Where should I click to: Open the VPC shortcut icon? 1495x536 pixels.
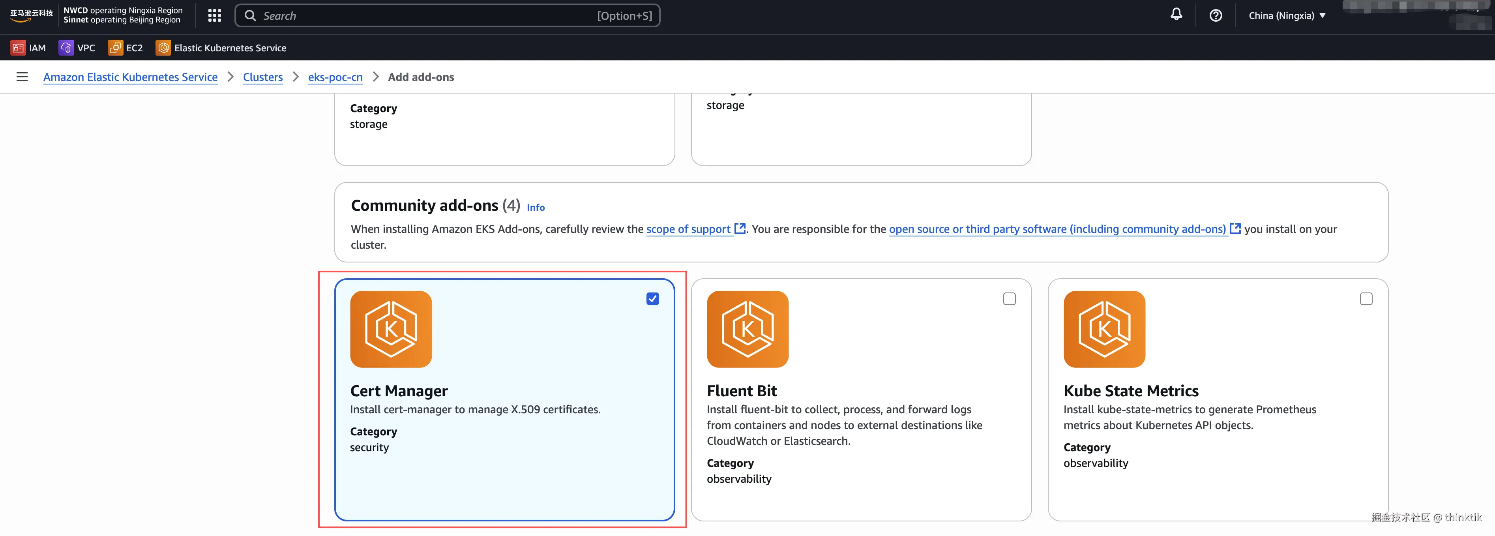(66, 48)
